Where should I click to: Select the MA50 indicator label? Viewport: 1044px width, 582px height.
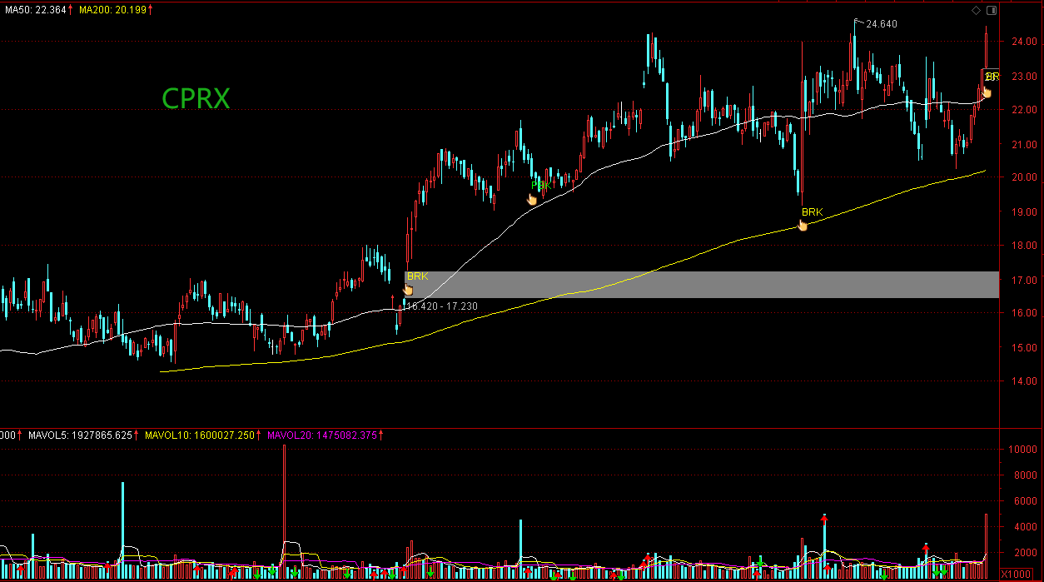[x=36, y=9]
